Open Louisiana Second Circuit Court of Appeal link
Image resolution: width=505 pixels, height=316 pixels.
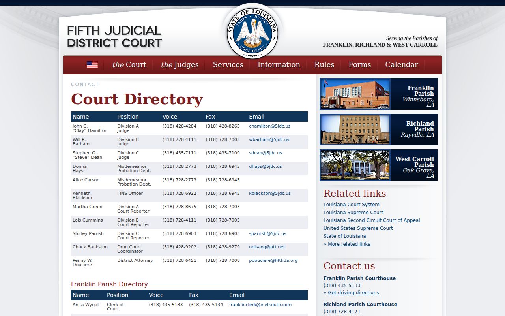372,220
